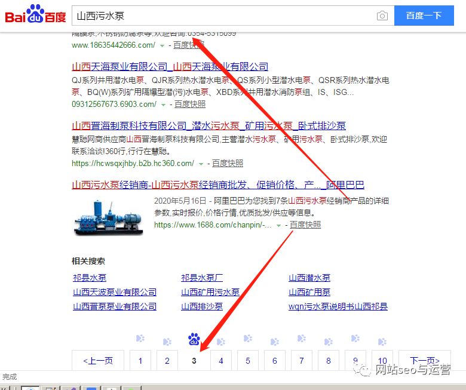
Task: Select related search 山西排沙泵
Action: click(202, 306)
